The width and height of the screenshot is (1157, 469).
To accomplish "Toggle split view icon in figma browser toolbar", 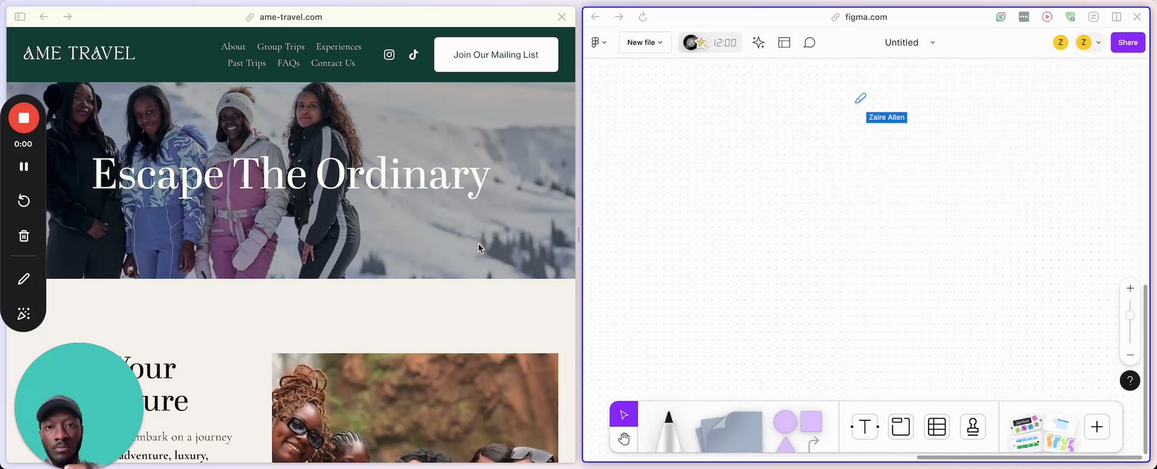I will [1117, 17].
